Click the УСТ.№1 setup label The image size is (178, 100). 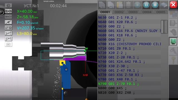pos(31,6)
